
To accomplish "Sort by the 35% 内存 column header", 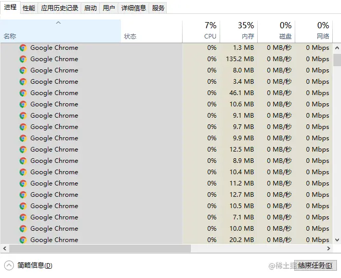I will (x=239, y=31).
